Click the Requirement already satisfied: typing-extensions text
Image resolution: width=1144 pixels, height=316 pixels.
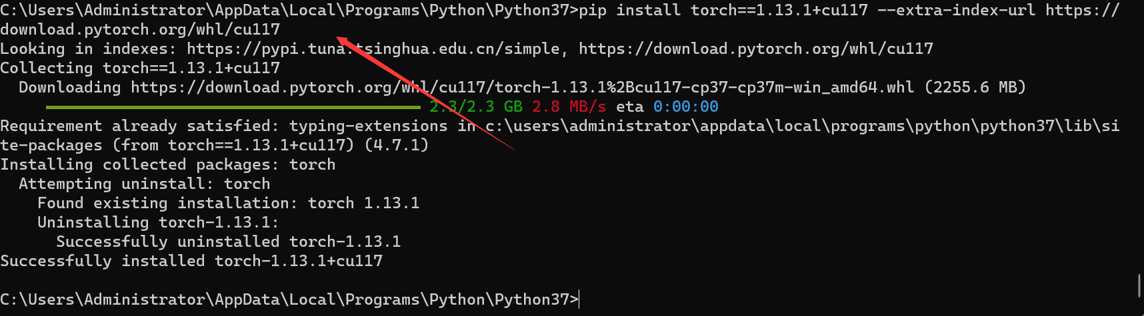223,126
